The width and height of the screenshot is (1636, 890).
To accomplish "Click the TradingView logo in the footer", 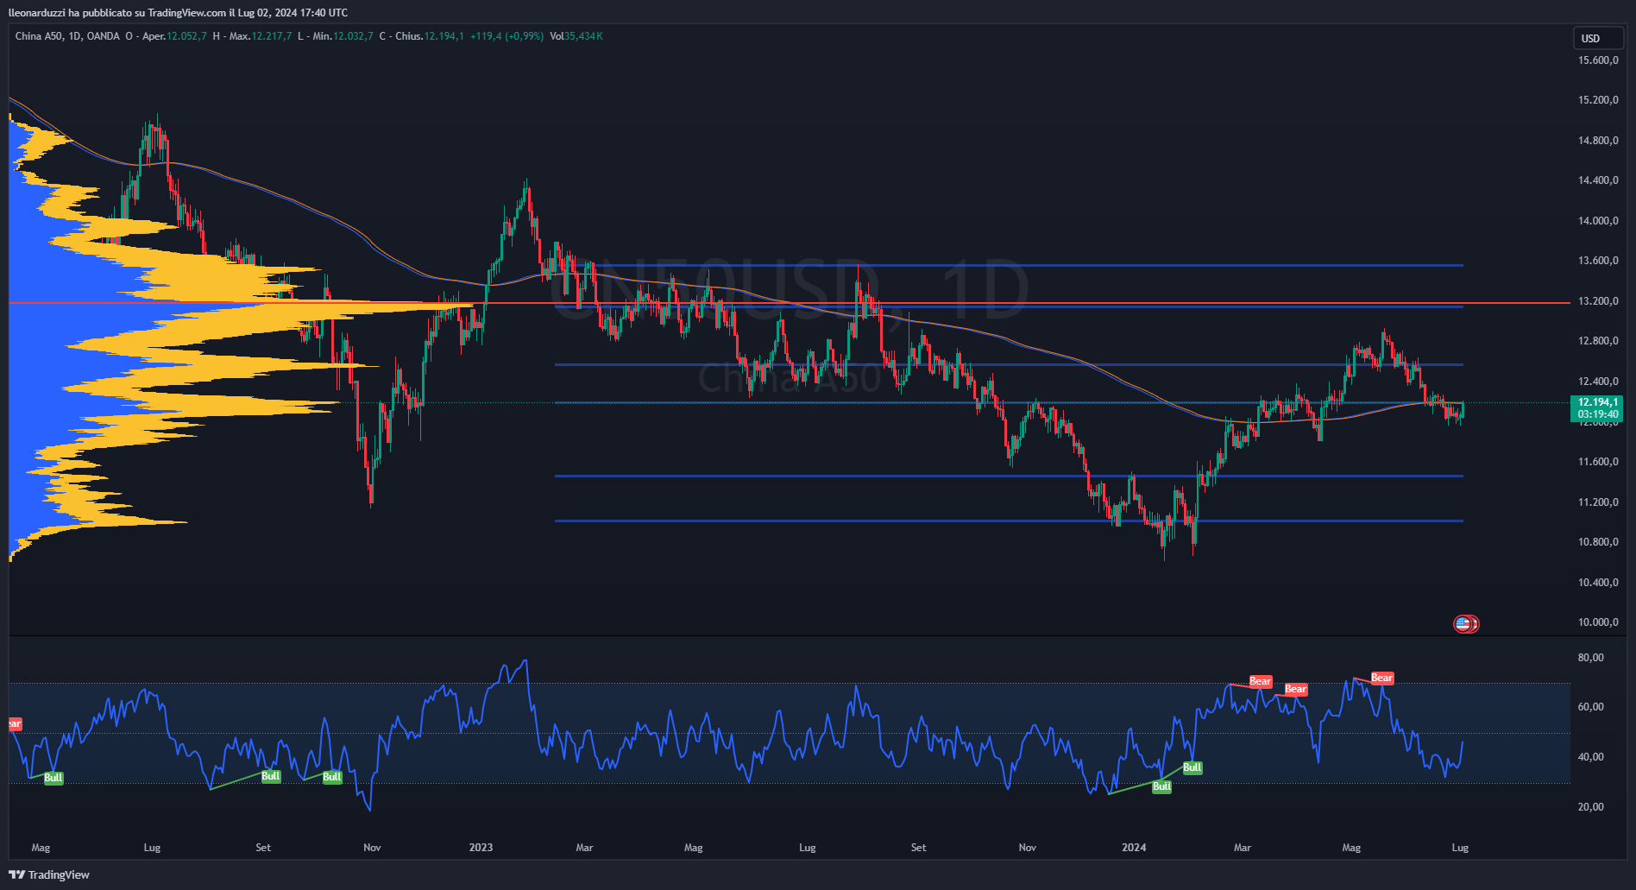I will [49, 874].
